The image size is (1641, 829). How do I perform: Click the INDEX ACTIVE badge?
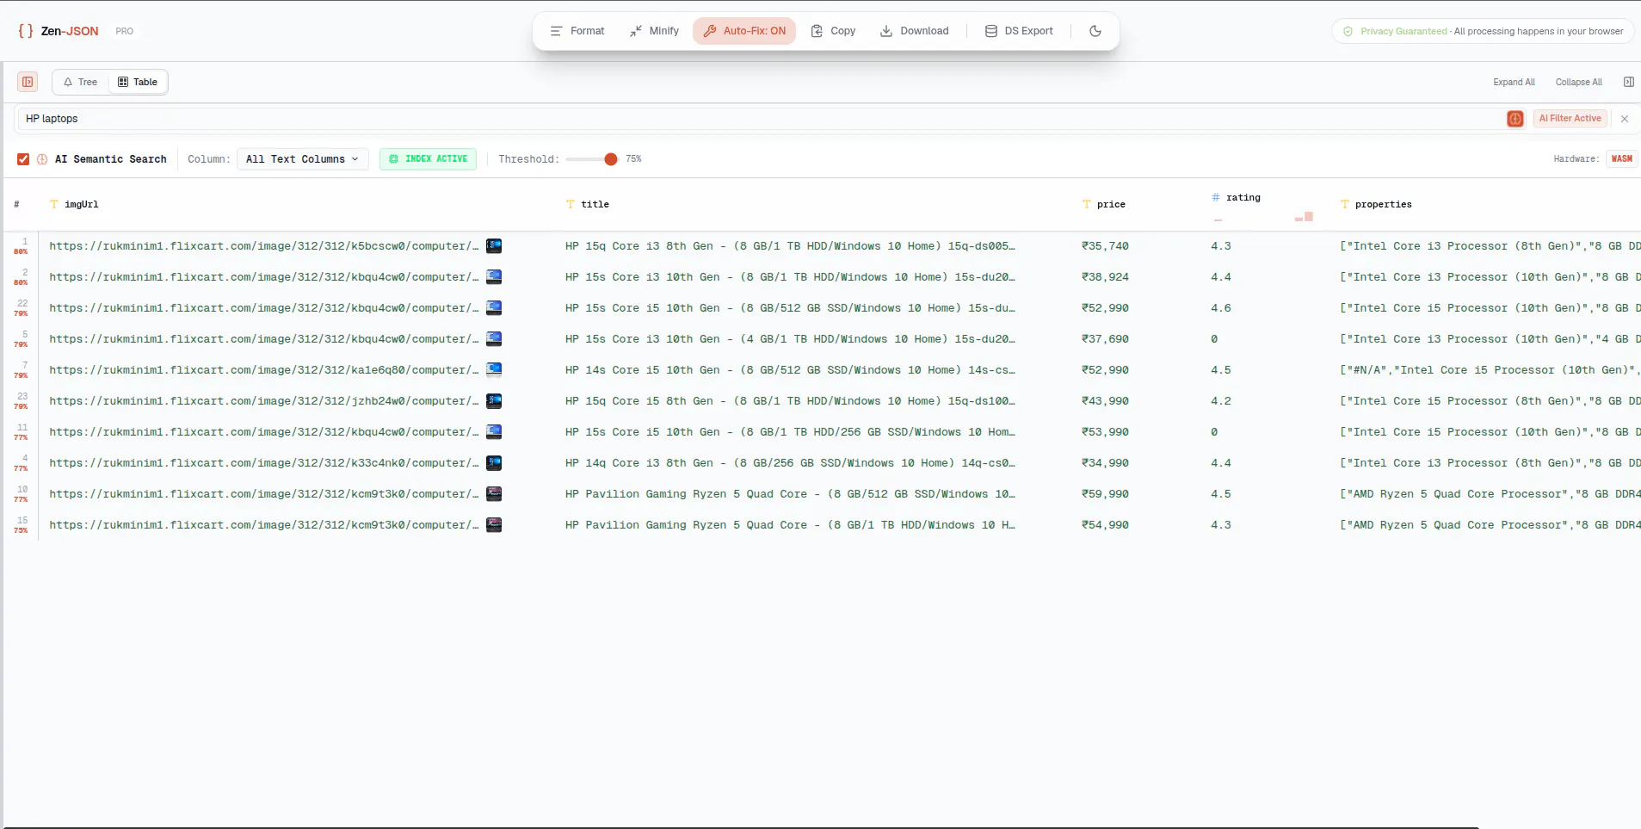(x=428, y=159)
